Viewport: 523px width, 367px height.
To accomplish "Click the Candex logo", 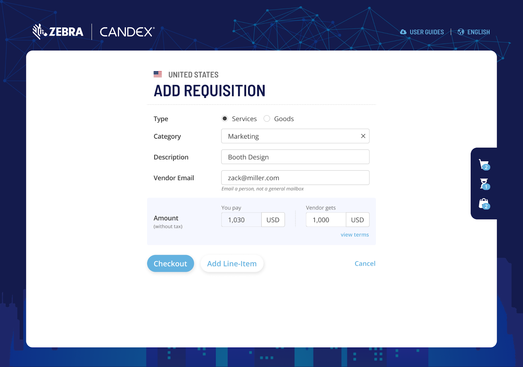I will (127, 32).
